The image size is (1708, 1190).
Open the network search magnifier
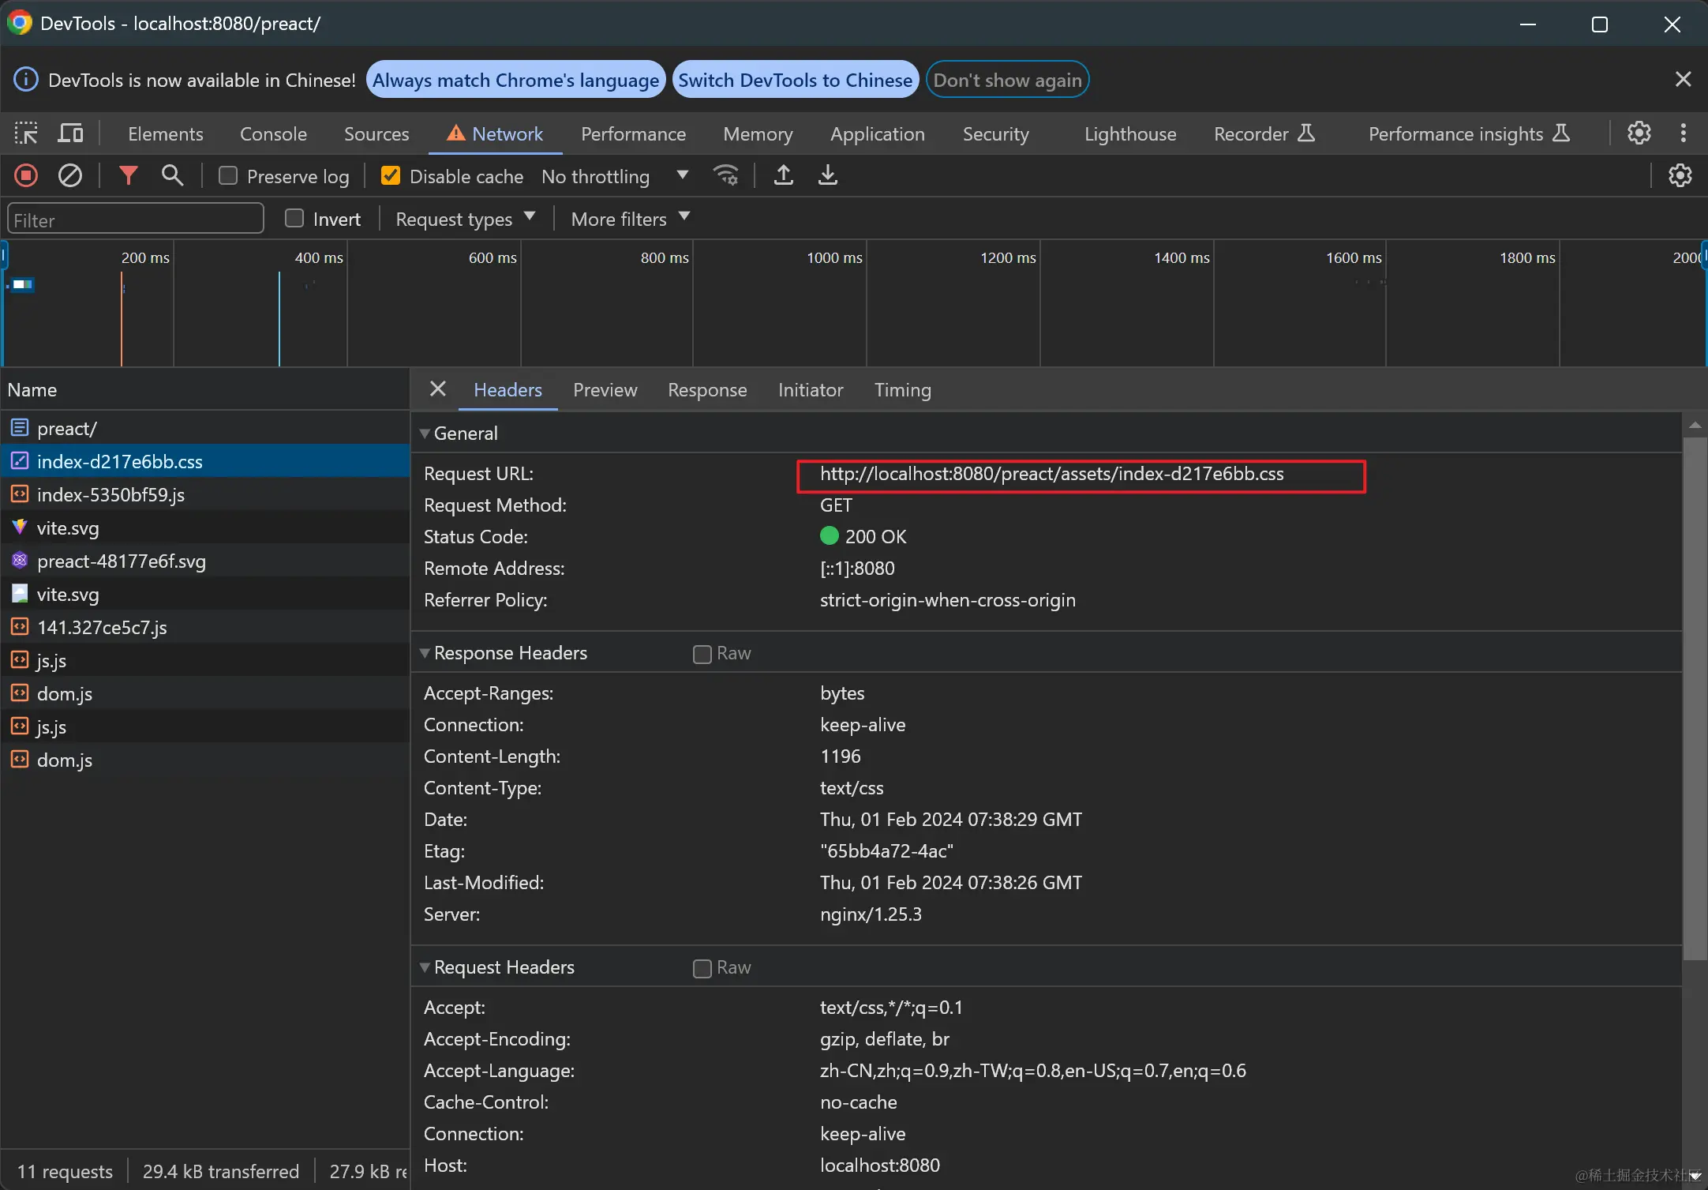(172, 175)
